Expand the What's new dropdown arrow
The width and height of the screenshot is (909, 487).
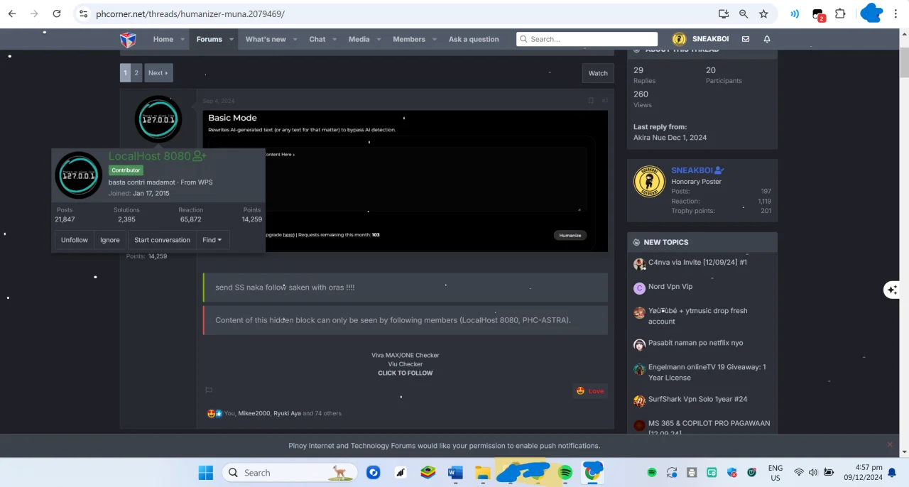[295, 39]
